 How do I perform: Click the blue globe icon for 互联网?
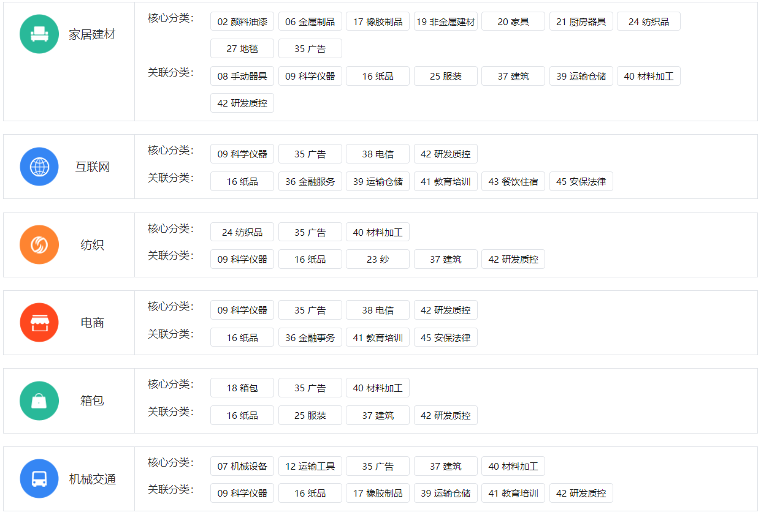click(39, 167)
